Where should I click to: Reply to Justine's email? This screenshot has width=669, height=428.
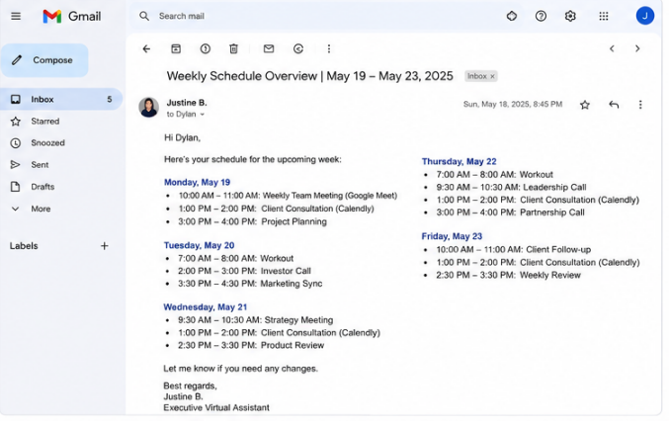(x=614, y=105)
